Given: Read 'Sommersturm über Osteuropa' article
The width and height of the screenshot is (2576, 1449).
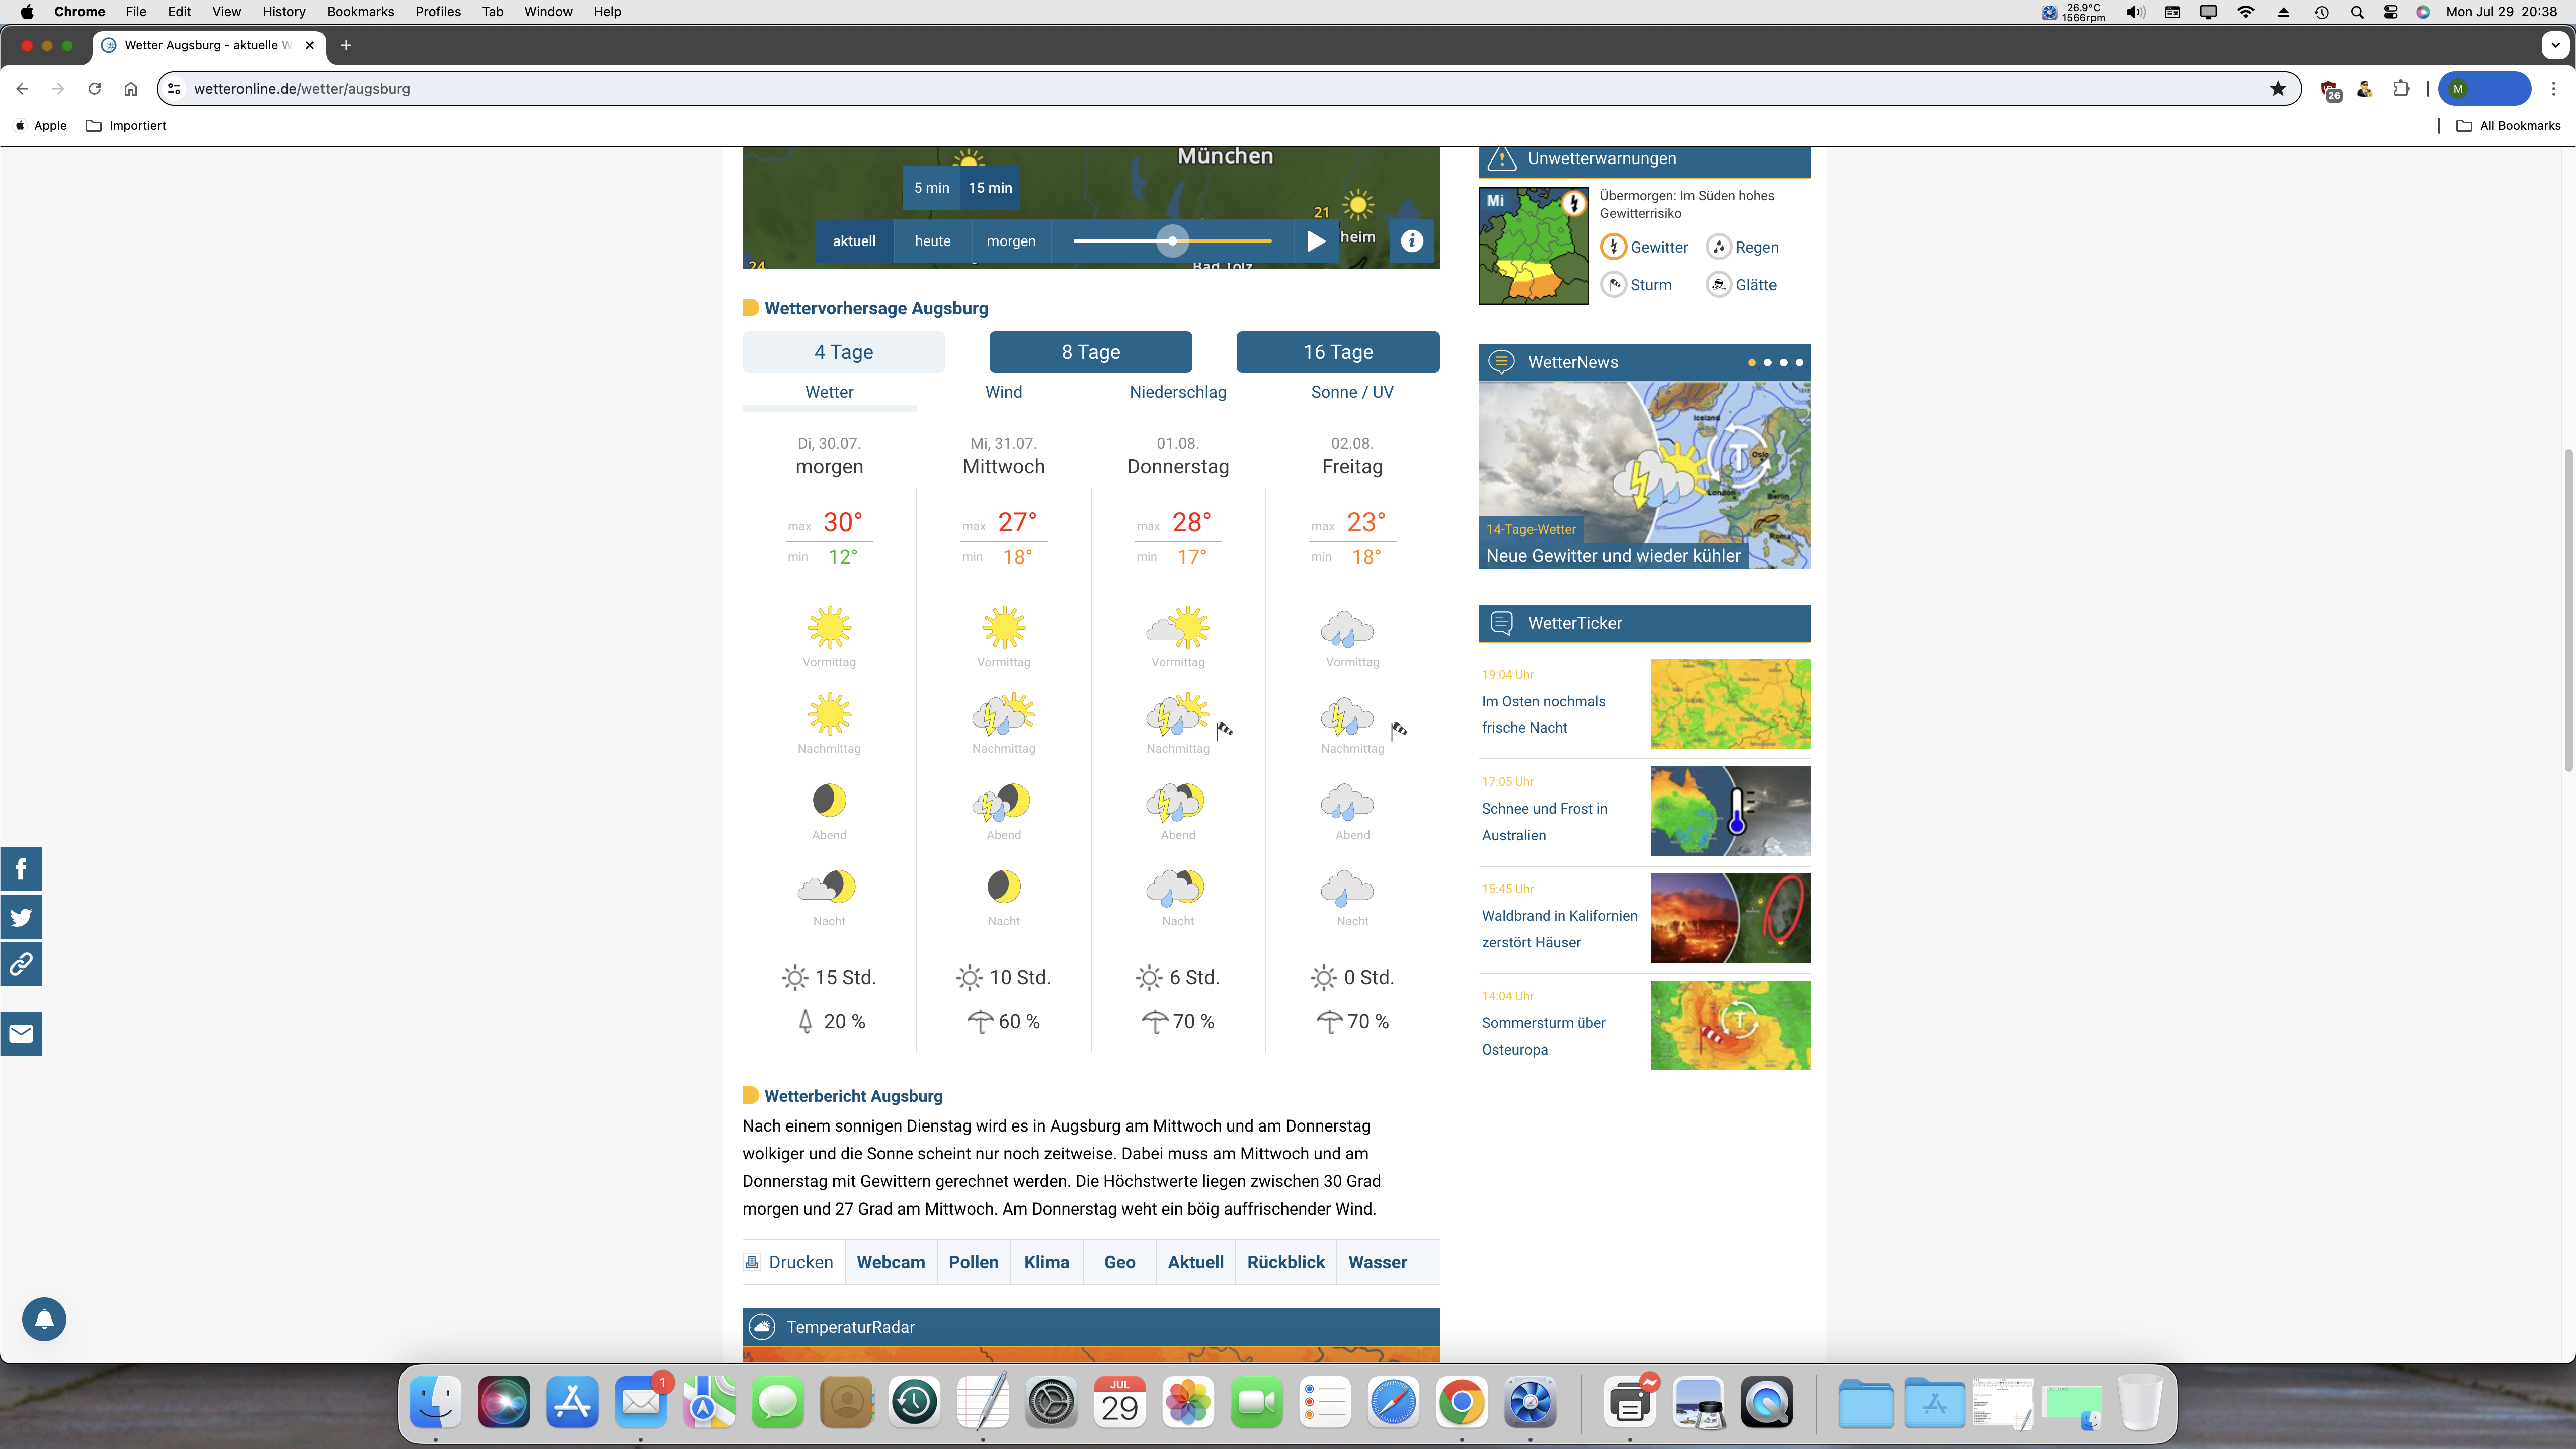Looking at the screenshot, I should pyautogui.click(x=1543, y=1036).
